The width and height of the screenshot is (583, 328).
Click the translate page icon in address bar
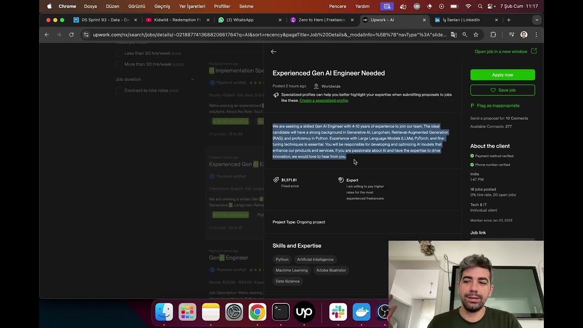[x=454, y=35]
